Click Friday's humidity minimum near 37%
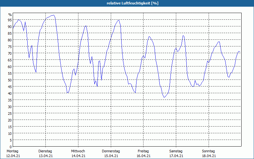This screenshot has height=159, width=254. (164, 97)
